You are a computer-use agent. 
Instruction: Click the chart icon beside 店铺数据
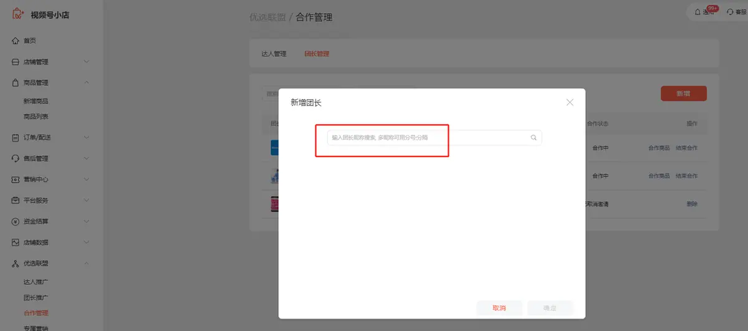(x=16, y=242)
